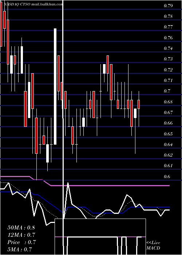Select the 0.72 price axis label
182x255 pixels.
coord(168,70)
